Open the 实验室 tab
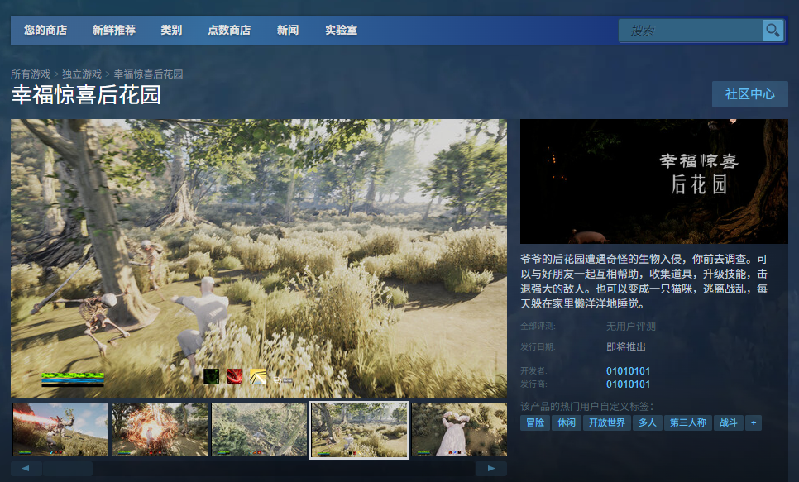Screen dimensions: 799x482 pos(341,31)
